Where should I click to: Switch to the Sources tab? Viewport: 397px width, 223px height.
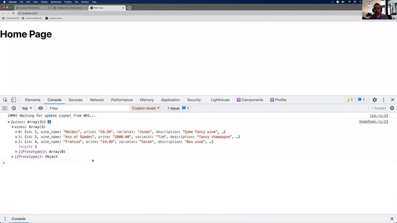point(76,100)
